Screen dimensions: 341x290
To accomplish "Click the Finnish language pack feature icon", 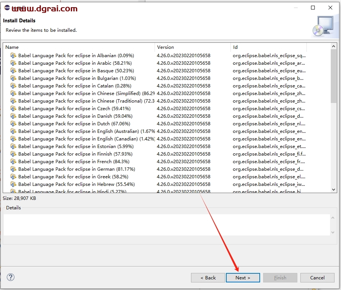I will [13, 154].
